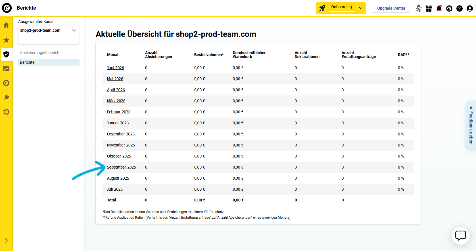
Task: Open the user account profile icon
Action: pyautogui.click(x=470, y=8)
